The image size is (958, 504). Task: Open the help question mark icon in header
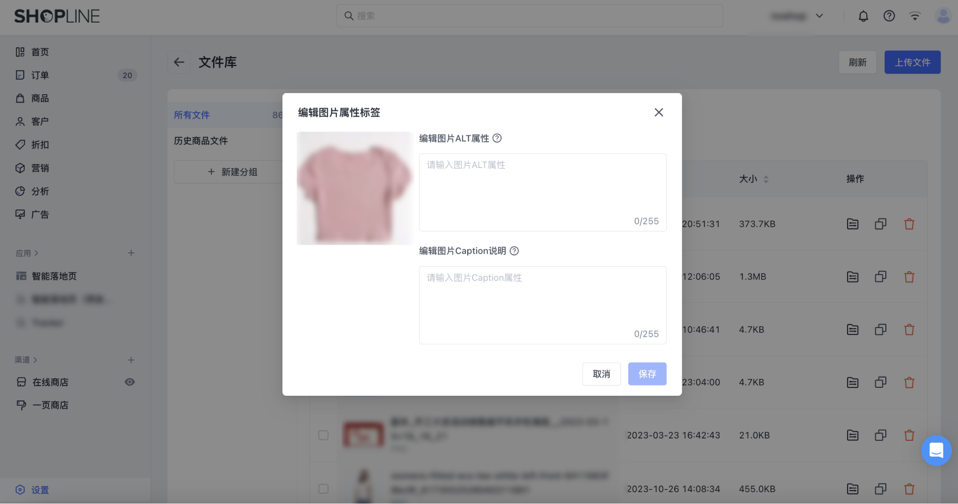point(889,16)
